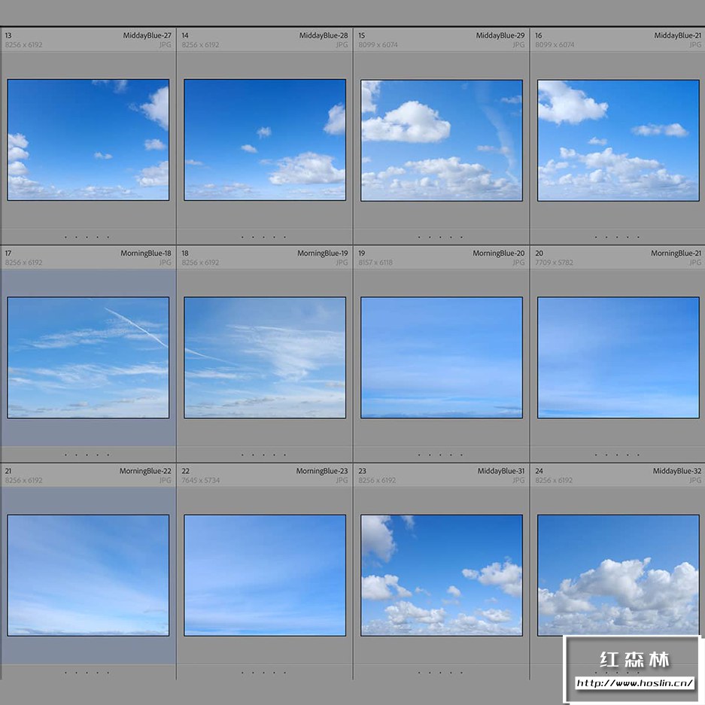The width and height of the screenshot is (705, 705).
Task: Click the JPG label under MorningBlue-20
Action: pyautogui.click(x=518, y=263)
